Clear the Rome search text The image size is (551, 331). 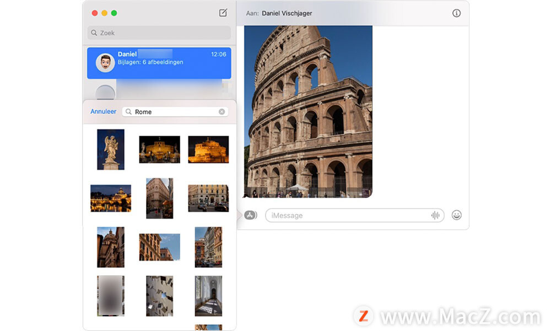click(222, 111)
